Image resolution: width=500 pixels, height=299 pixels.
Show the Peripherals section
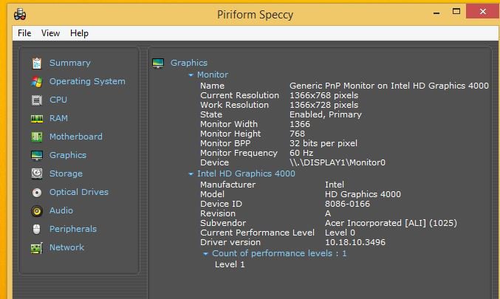(x=73, y=229)
